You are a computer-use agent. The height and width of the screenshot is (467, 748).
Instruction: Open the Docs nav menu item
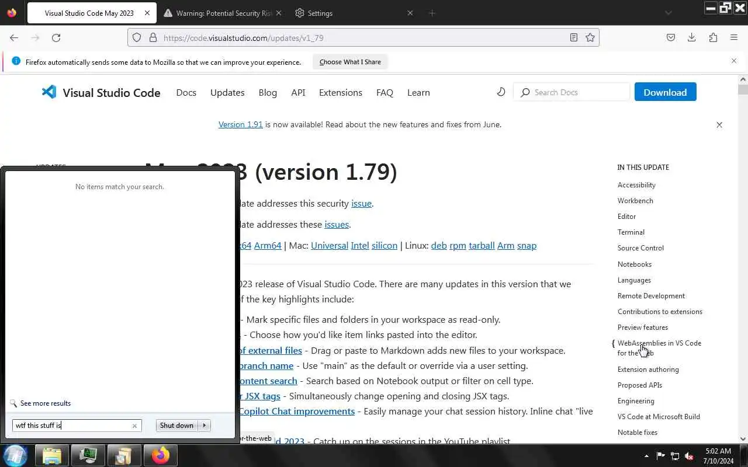pyautogui.click(x=186, y=92)
